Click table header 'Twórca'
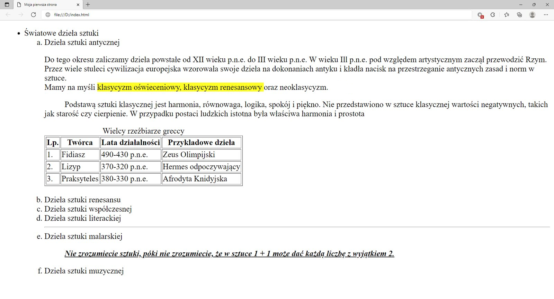The width and height of the screenshot is (554, 299). click(x=80, y=143)
